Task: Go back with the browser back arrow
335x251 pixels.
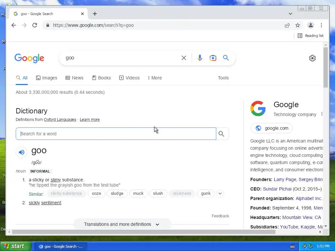Action: 14,25
